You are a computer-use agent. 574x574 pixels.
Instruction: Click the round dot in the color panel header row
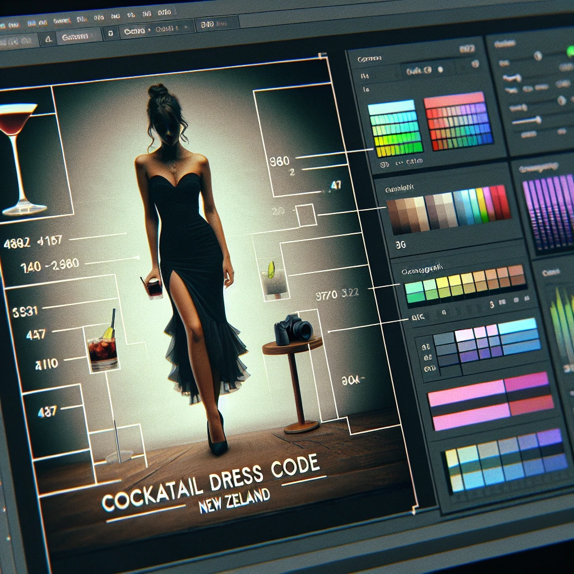[x=441, y=69]
